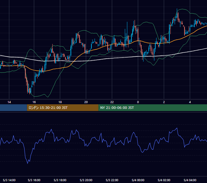This screenshot has height=183, width=207.
Task: Click the oscillator's highest peak near 5/4 03:00
Action: tap(177, 128)
